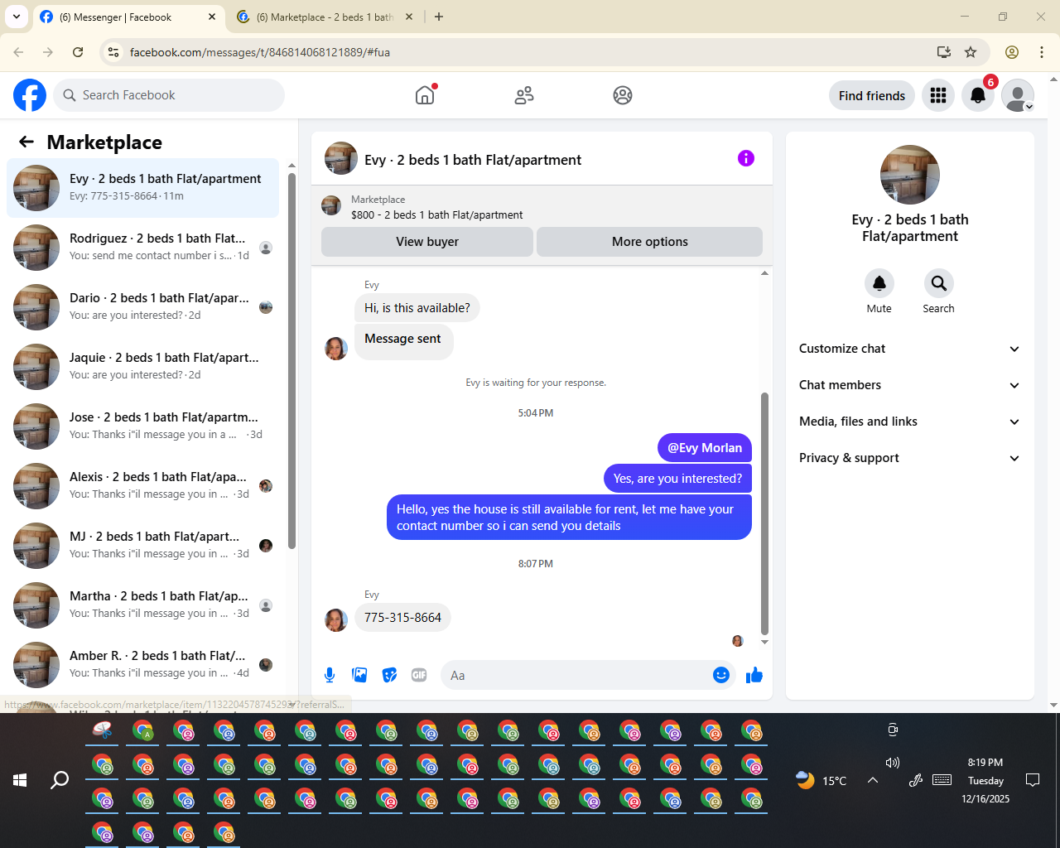The width and height of the screenshot is (1060, 848).
Task: Open the install app icon in address bar
Action: coord(943,52)
